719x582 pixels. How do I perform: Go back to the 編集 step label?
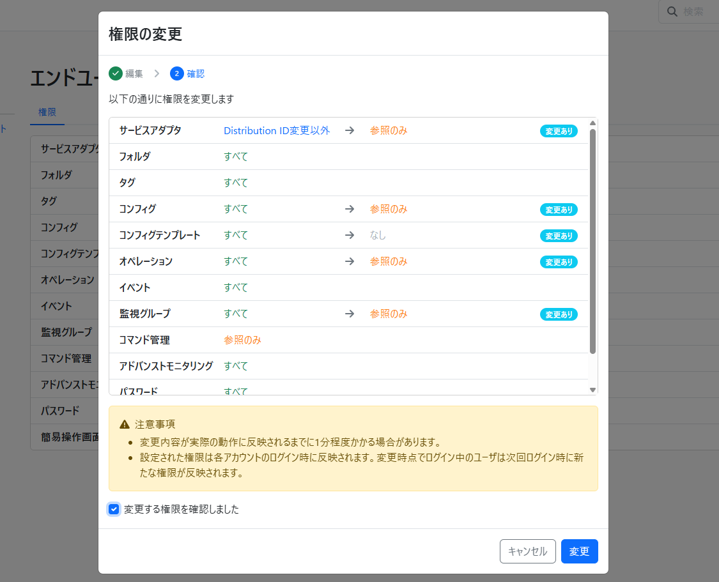[134, 73]
